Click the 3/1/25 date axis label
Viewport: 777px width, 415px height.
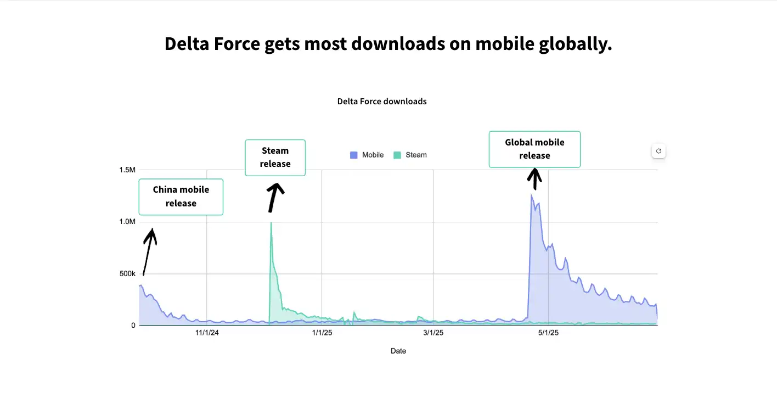[433, 333]
